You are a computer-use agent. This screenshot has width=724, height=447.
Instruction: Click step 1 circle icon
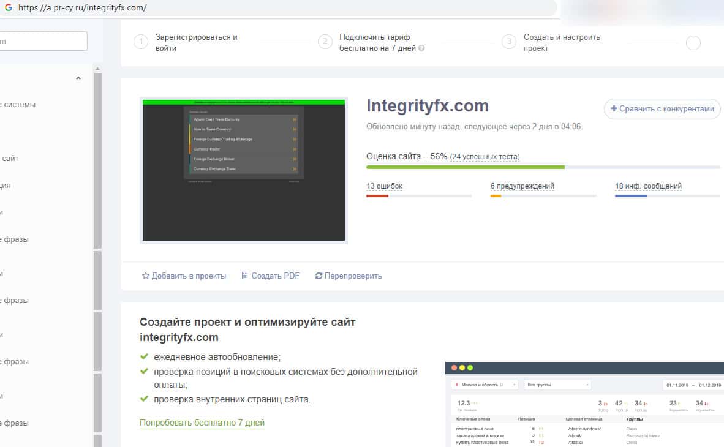(141, 42)
